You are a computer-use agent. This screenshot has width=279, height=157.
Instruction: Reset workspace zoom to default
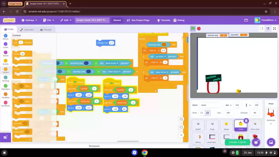[181, 135]
